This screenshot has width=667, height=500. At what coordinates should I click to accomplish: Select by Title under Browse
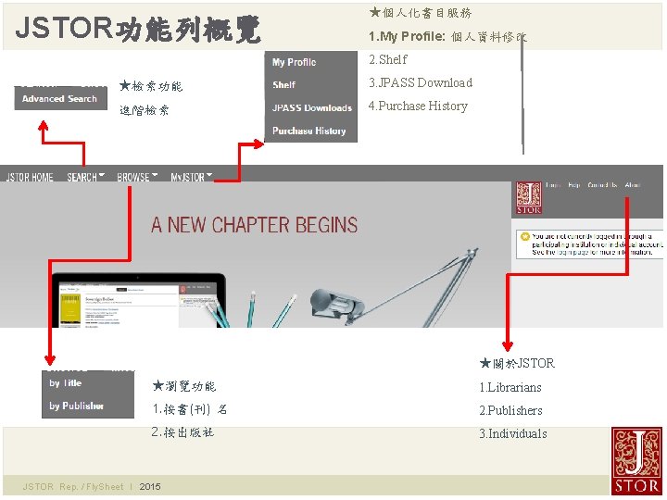point(66,383)
